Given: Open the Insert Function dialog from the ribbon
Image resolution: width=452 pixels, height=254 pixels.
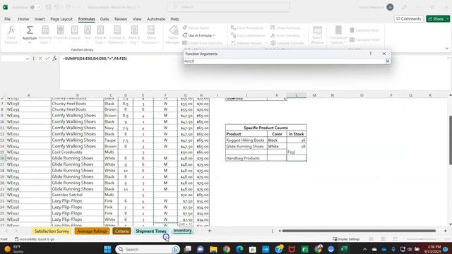Looking at the screenshot, I should (11, 35).
